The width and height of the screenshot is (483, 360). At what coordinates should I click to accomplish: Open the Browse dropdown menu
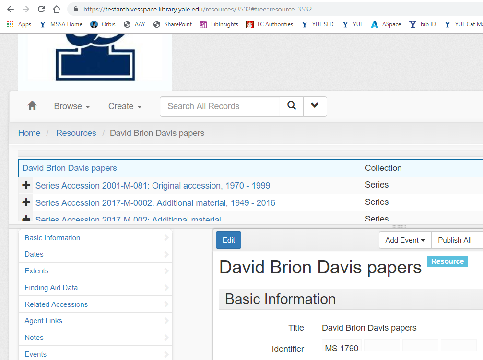click(x=72, y=106)
